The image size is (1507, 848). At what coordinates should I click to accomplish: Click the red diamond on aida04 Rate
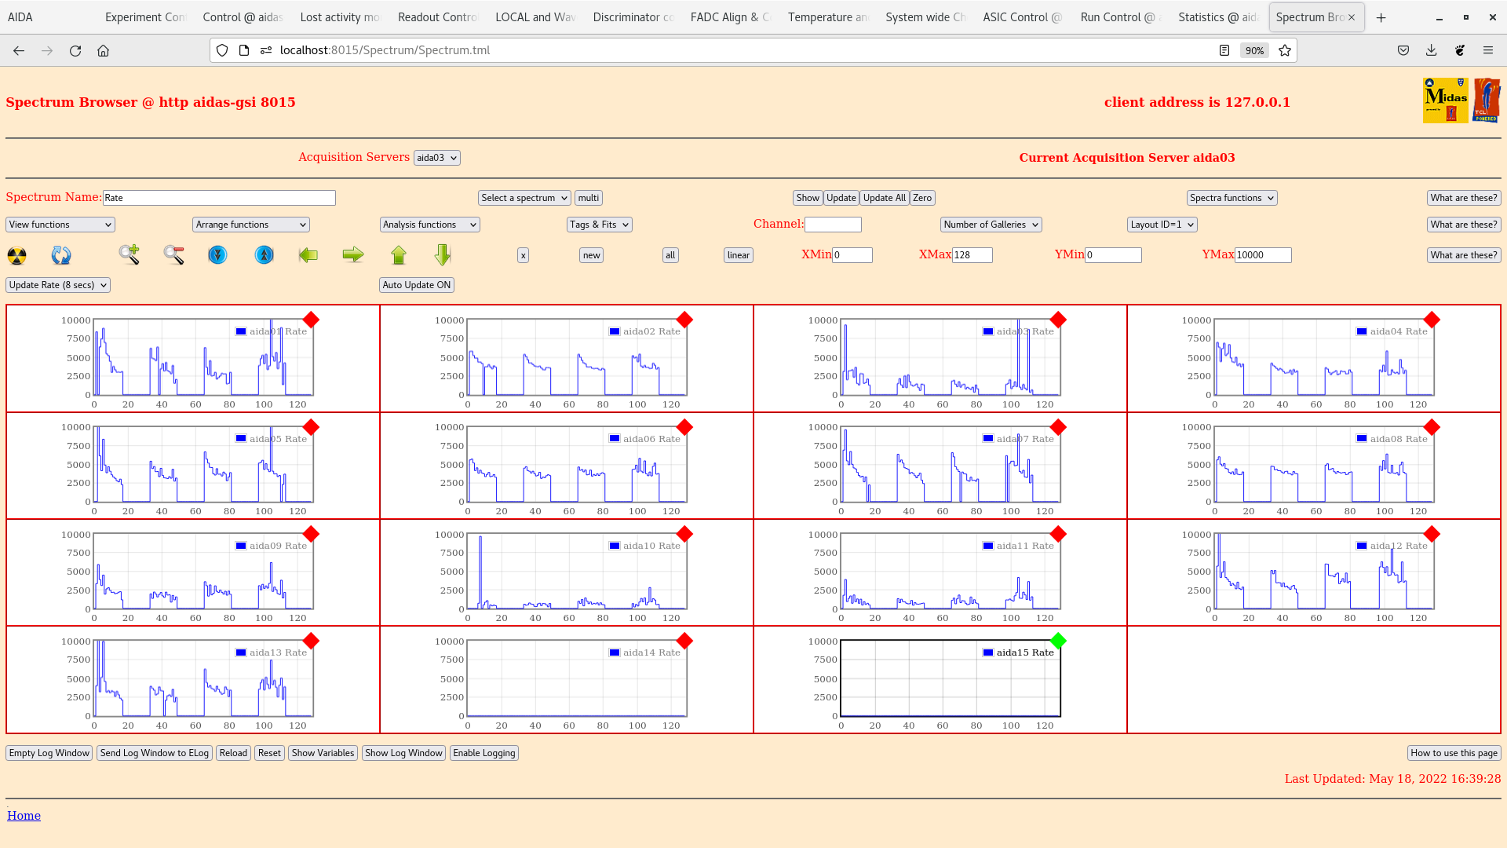point(1432,320)
